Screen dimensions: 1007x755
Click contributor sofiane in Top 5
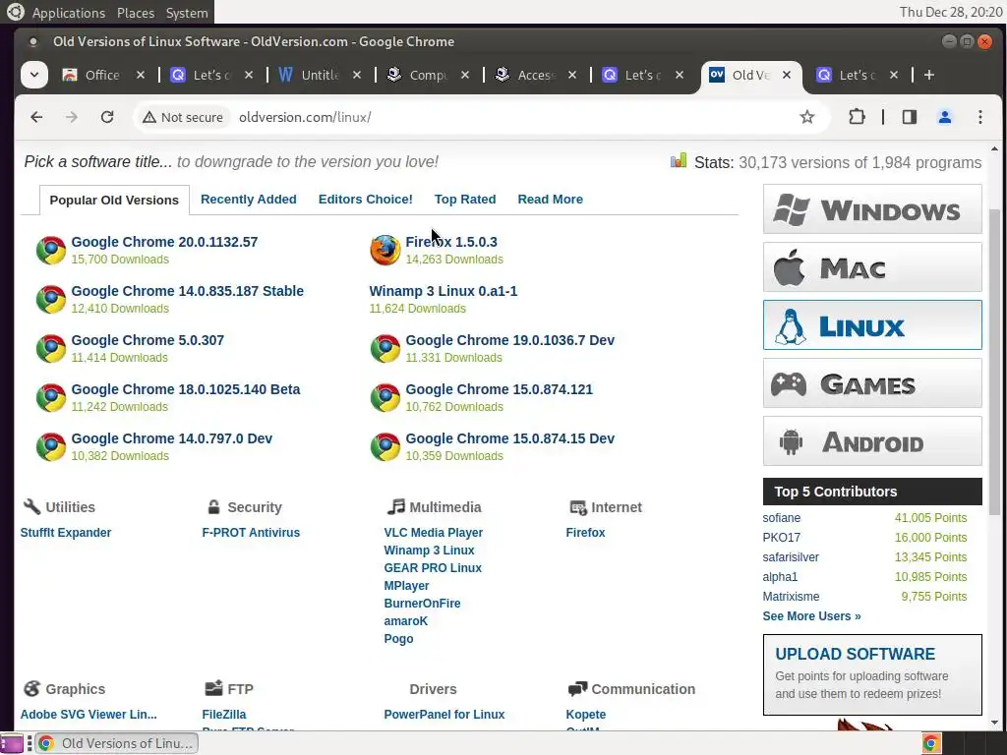pyautogui.click(x=782, y=518)
